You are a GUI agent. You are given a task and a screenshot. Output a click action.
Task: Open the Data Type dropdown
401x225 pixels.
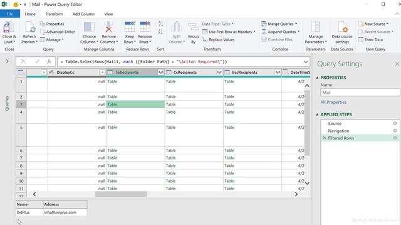217,24
